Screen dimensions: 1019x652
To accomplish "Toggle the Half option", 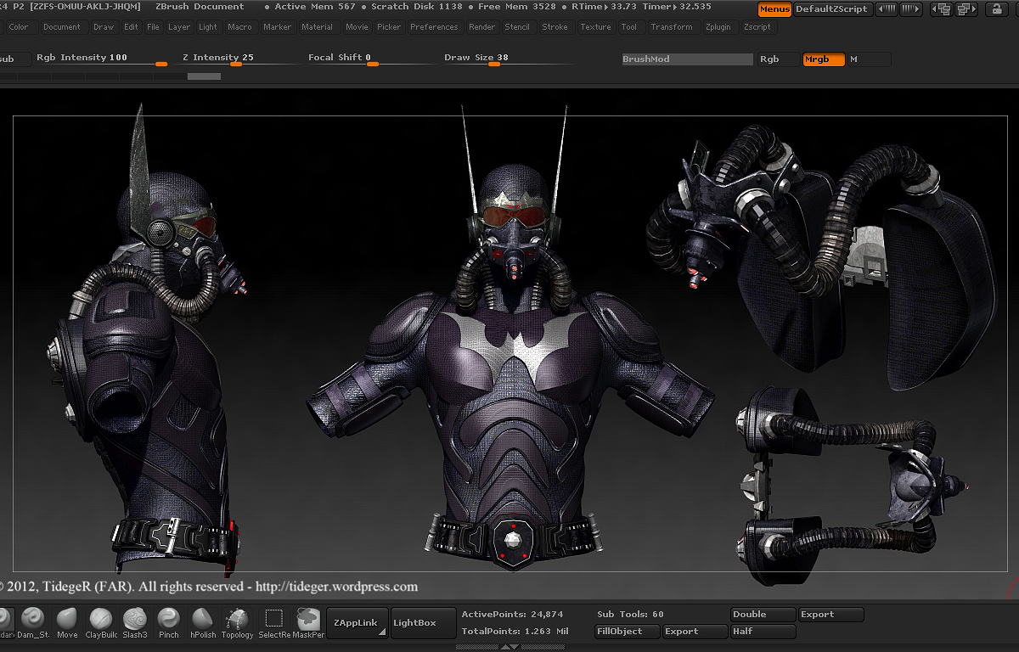I will [763, 632].
